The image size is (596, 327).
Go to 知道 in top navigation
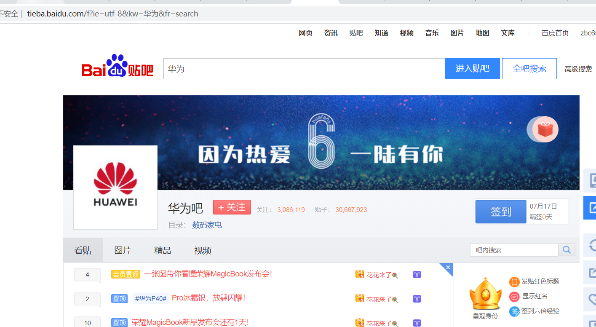(382, 33)
